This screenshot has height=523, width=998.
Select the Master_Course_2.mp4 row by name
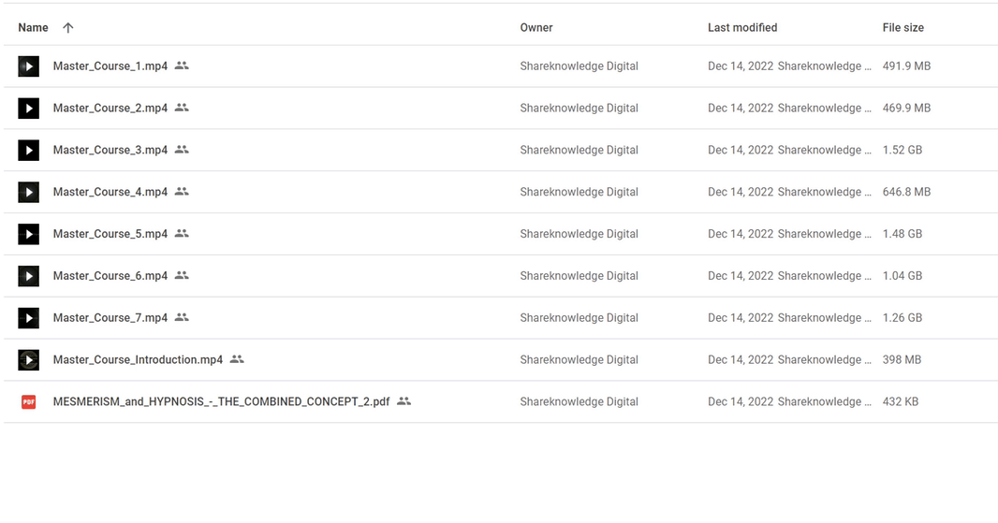point(110,108)
